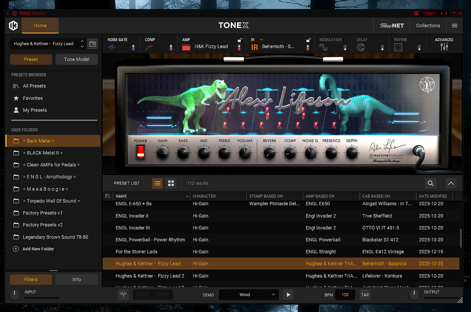Play the demo loop
471x312 pixels.
288,295
